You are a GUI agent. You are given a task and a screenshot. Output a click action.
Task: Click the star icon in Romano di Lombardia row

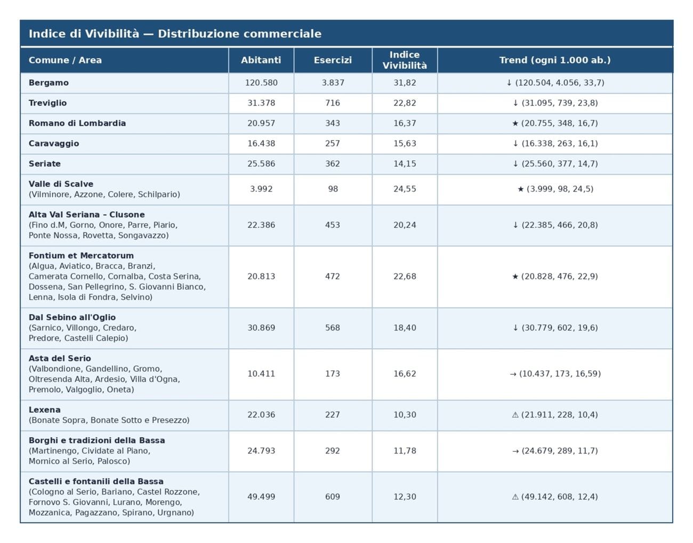(515, 124)
